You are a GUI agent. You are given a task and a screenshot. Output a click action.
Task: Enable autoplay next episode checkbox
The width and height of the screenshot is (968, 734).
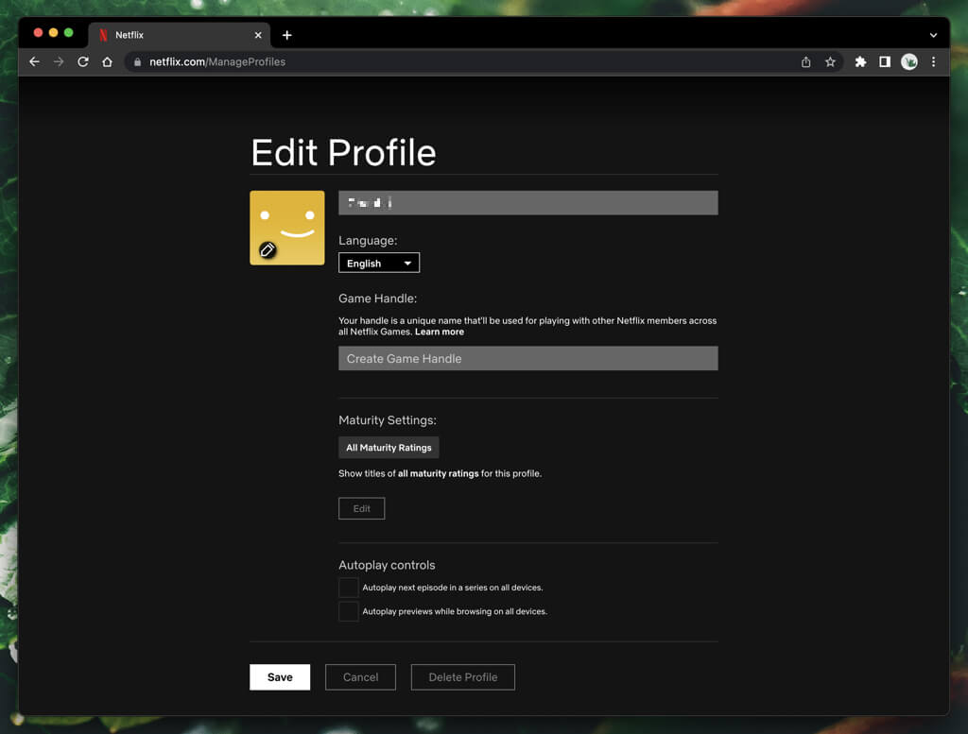tap(349, 588)
